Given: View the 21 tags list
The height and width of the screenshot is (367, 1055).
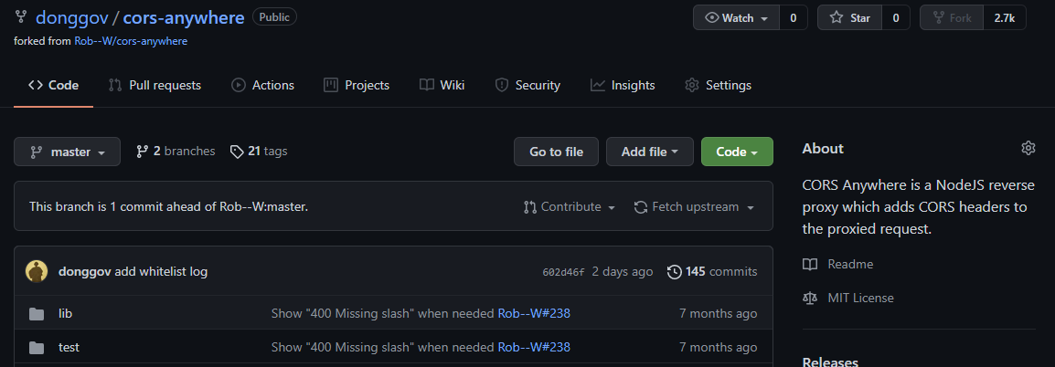Looking at the screenshot, I should (259, 152).
